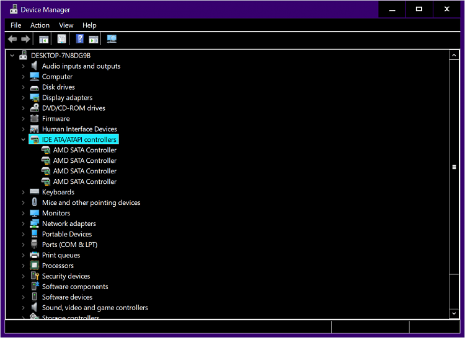This screenshot has width=465, height=338.
Task: Expand the Network adapters node
Action: click(23, 223)
